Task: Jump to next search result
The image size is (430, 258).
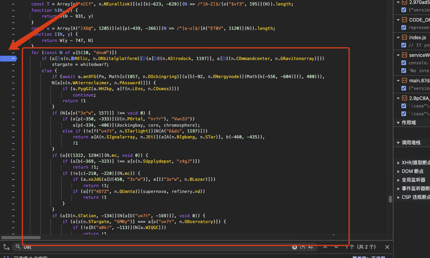Action: [x=336, y=247]
